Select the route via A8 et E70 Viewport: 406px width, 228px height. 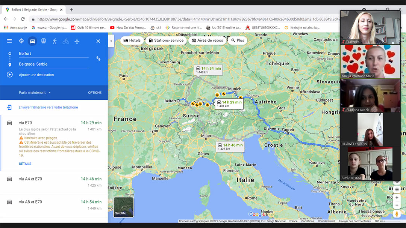tap(54, 205)
